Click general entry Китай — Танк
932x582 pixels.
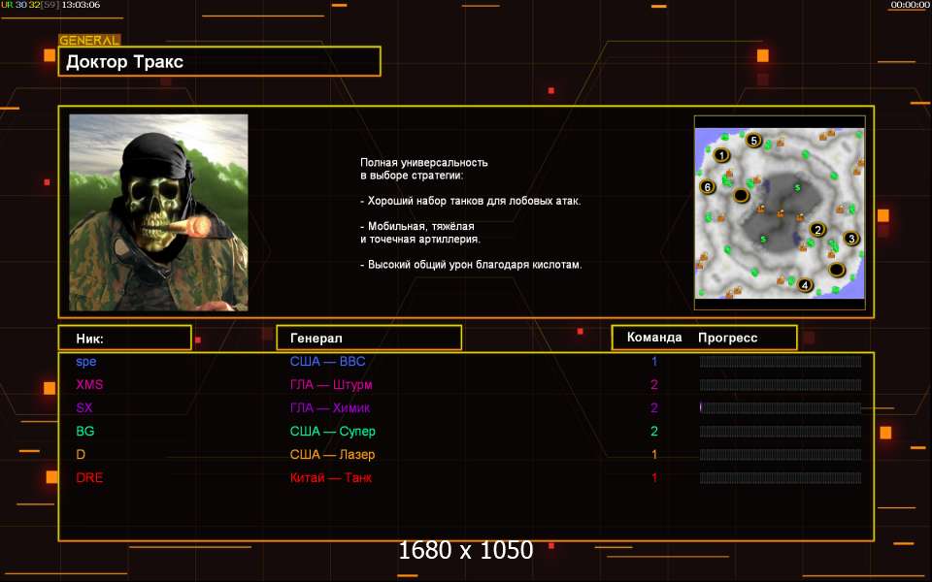click(331, 477)
